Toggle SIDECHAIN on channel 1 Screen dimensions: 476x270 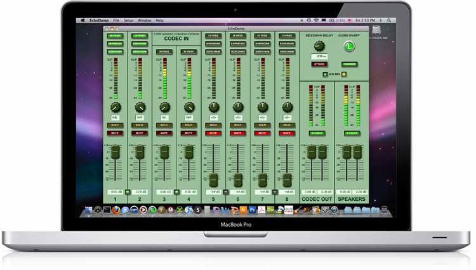pyautogui.click(x=115, y=52)
